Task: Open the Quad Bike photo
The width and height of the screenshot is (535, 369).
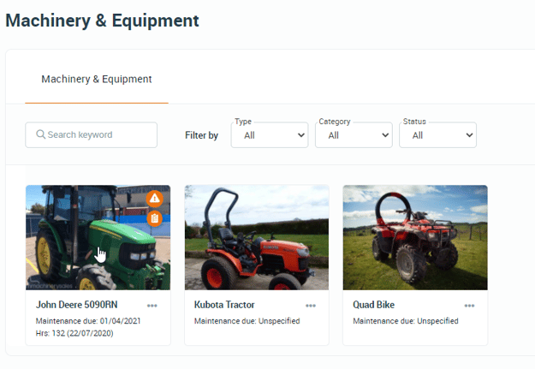Action: pos(415,237)
